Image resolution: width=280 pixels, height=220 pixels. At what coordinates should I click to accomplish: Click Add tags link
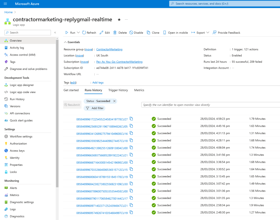click(x=98, y=83)
